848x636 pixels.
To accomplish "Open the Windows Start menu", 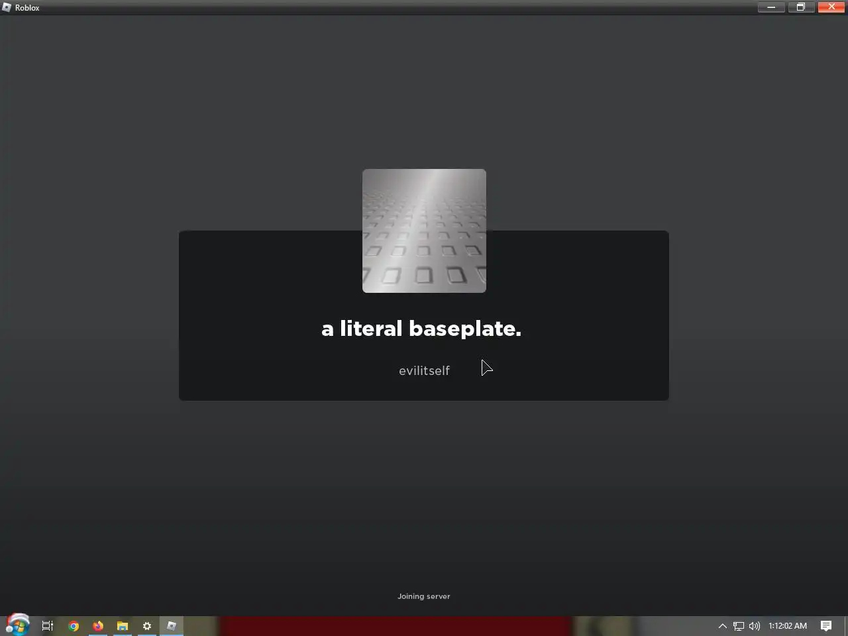I will [x=18, y=625].
